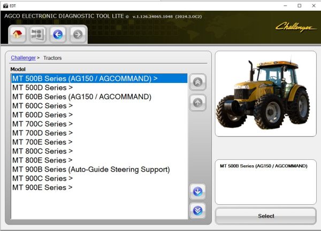
Task: Highlight MT 800E Series row
Action: point(100,160)
